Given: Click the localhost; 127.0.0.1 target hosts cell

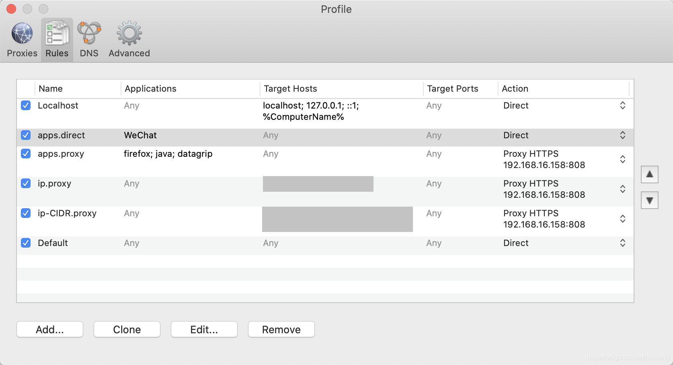Looking at the screenshot, I should tap(311, 111).
